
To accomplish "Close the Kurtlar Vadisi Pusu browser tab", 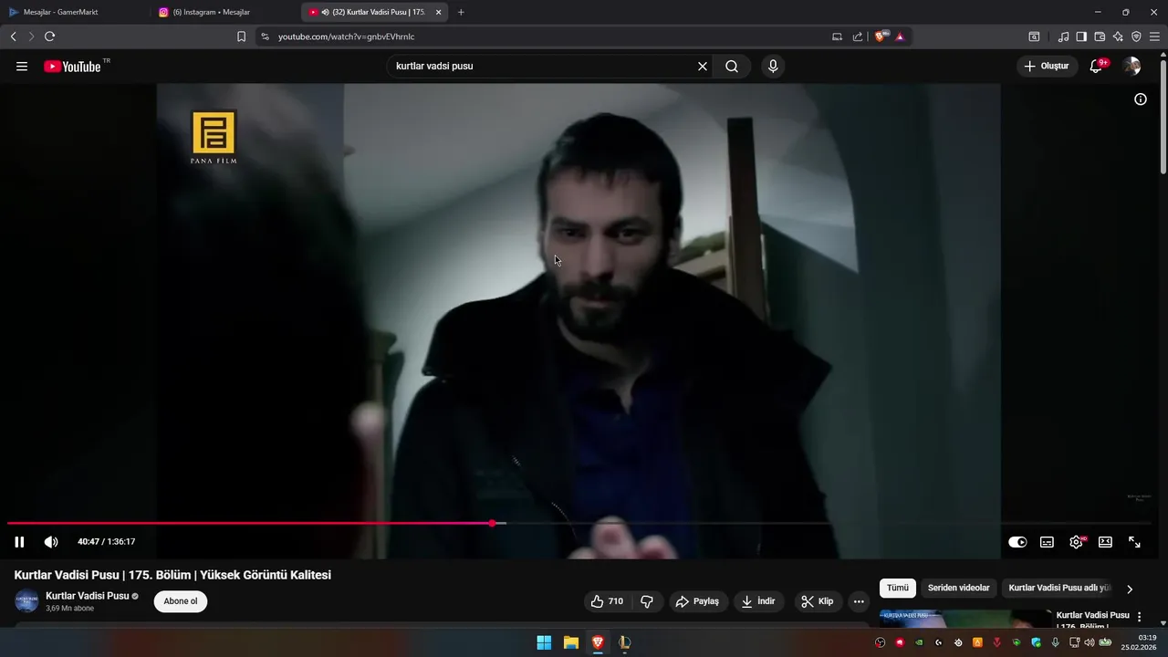I will pyautogui.click(x=439, y=12).
